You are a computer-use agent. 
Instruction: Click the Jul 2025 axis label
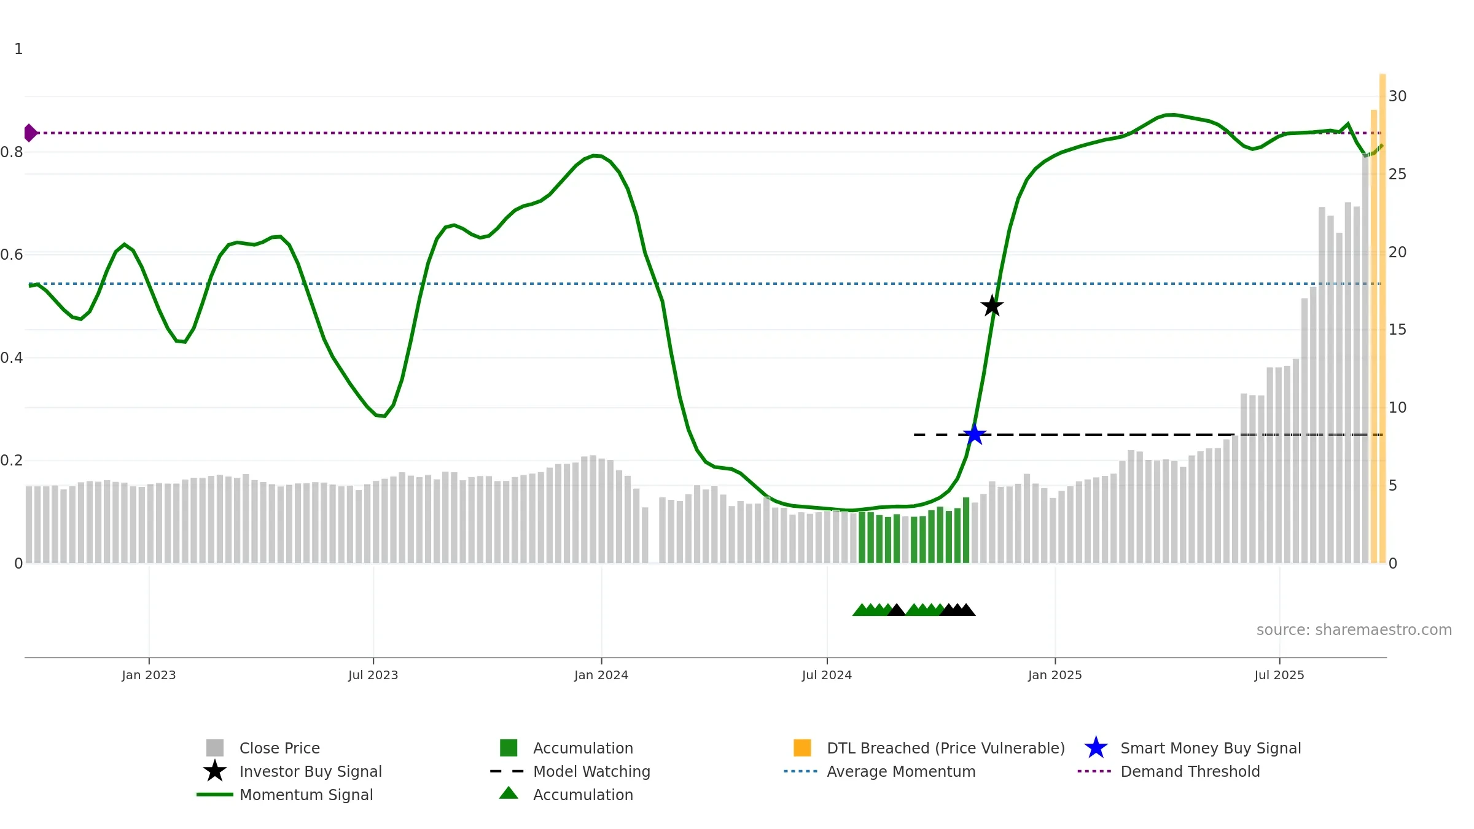click(1279, 675)
